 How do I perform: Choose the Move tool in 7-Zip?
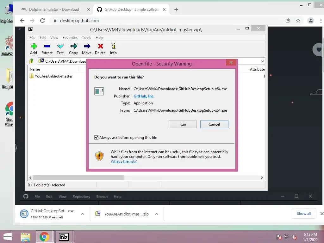point(87,49)
